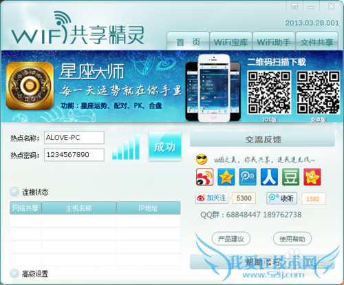The width and height of the screenshot is (344, 285).
Task: Open the Sina Weibo share icon
Action: (x=204, y=177)
